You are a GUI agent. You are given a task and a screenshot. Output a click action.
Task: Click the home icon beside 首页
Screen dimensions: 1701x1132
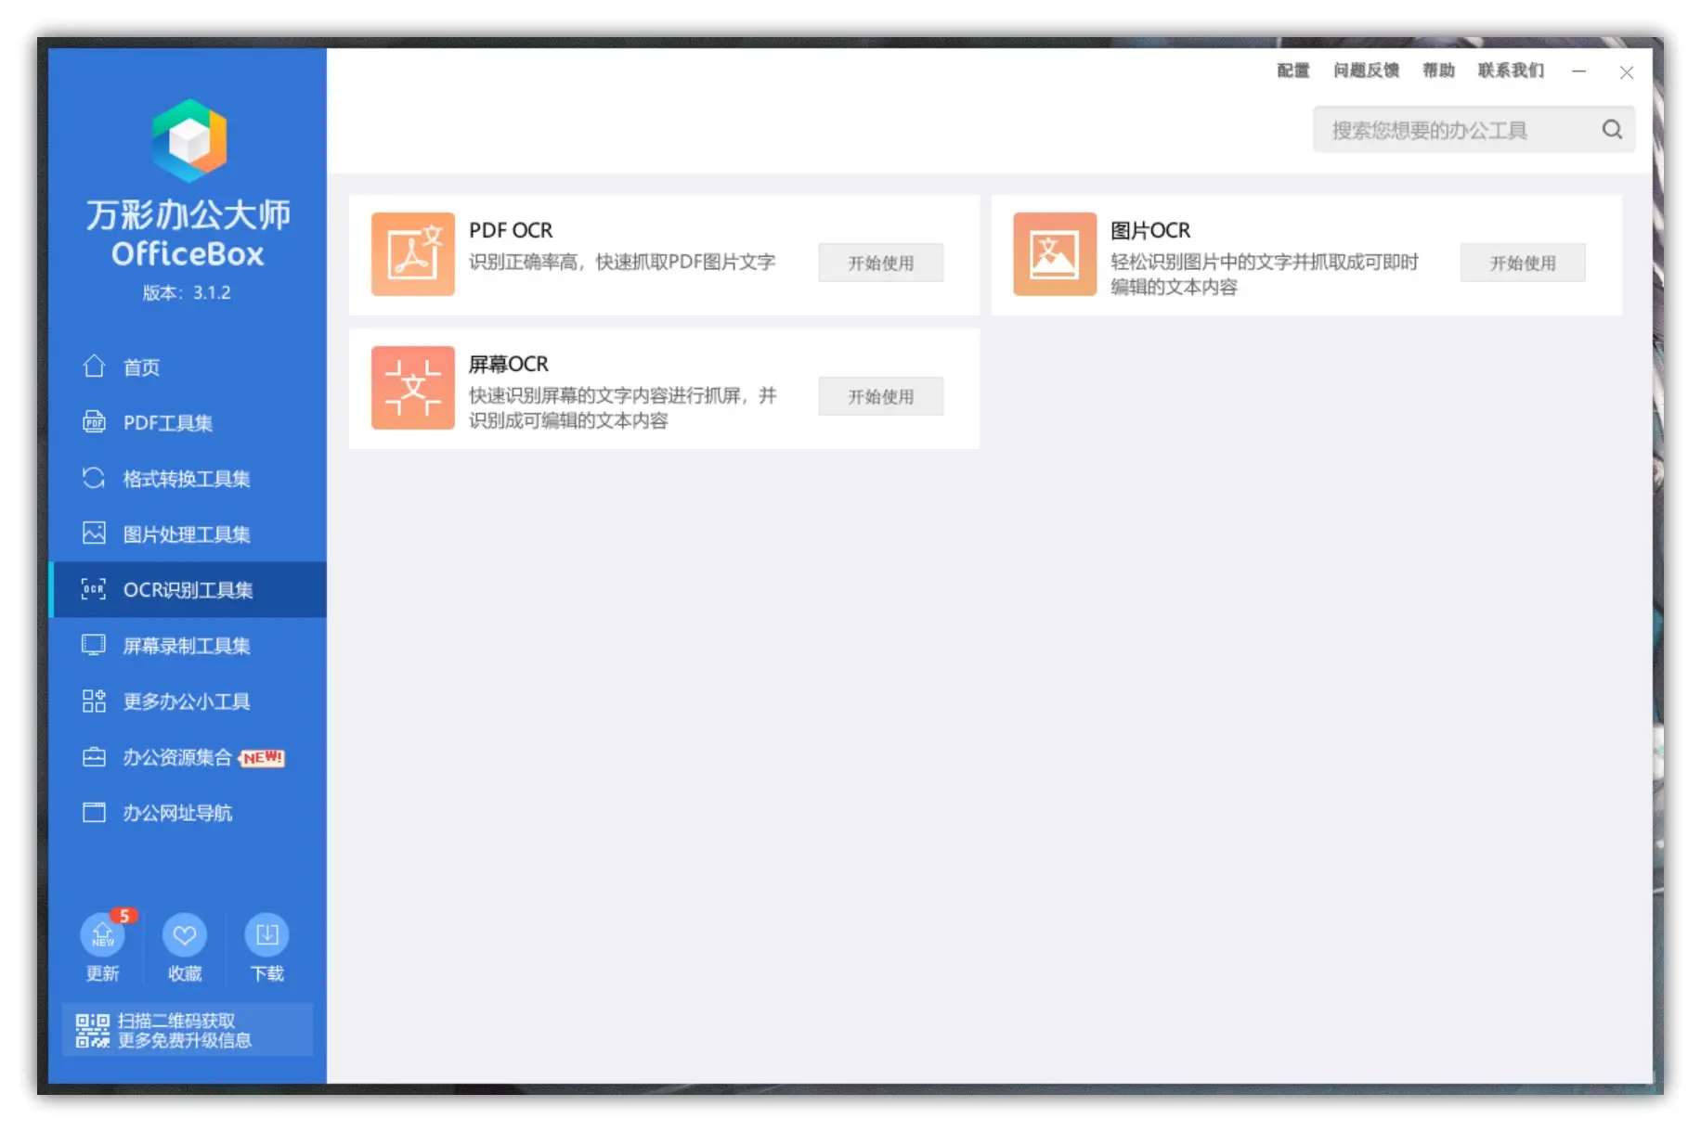(94, 367)
